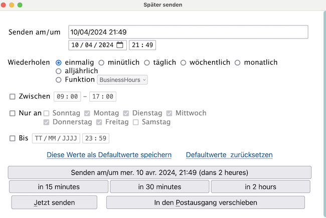Click the macOS green zoom window button
This screenshot has height=218, width=326.
point(20,5)
